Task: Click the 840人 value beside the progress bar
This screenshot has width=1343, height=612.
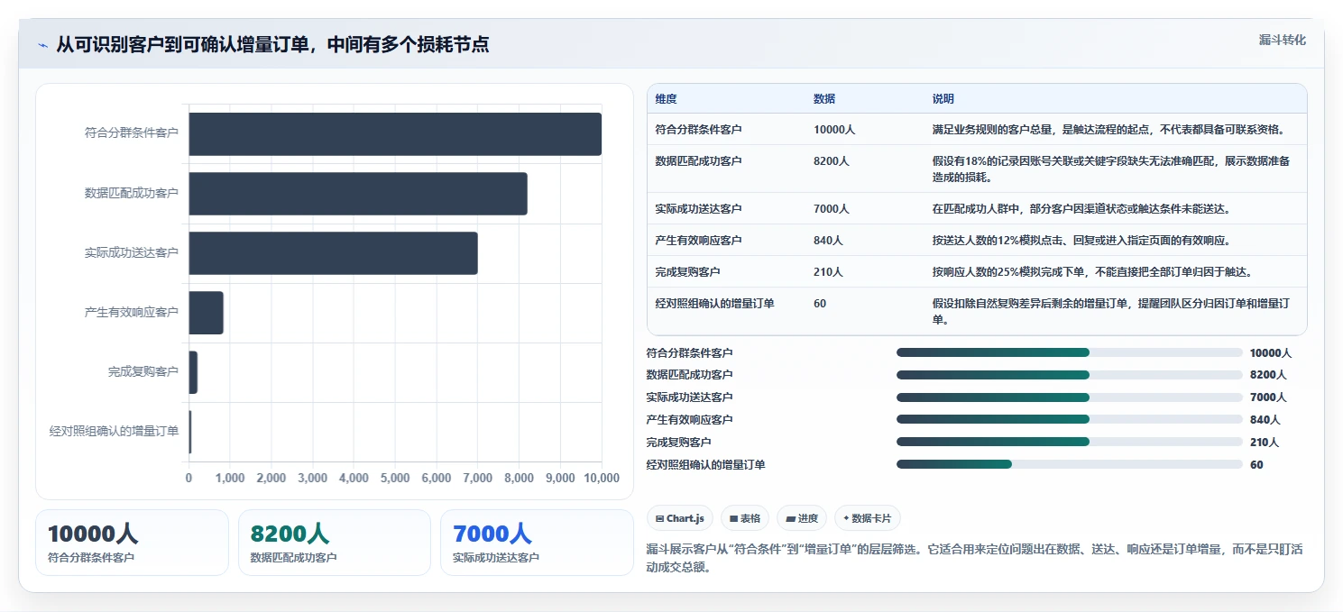Action: coord(1265,420)
